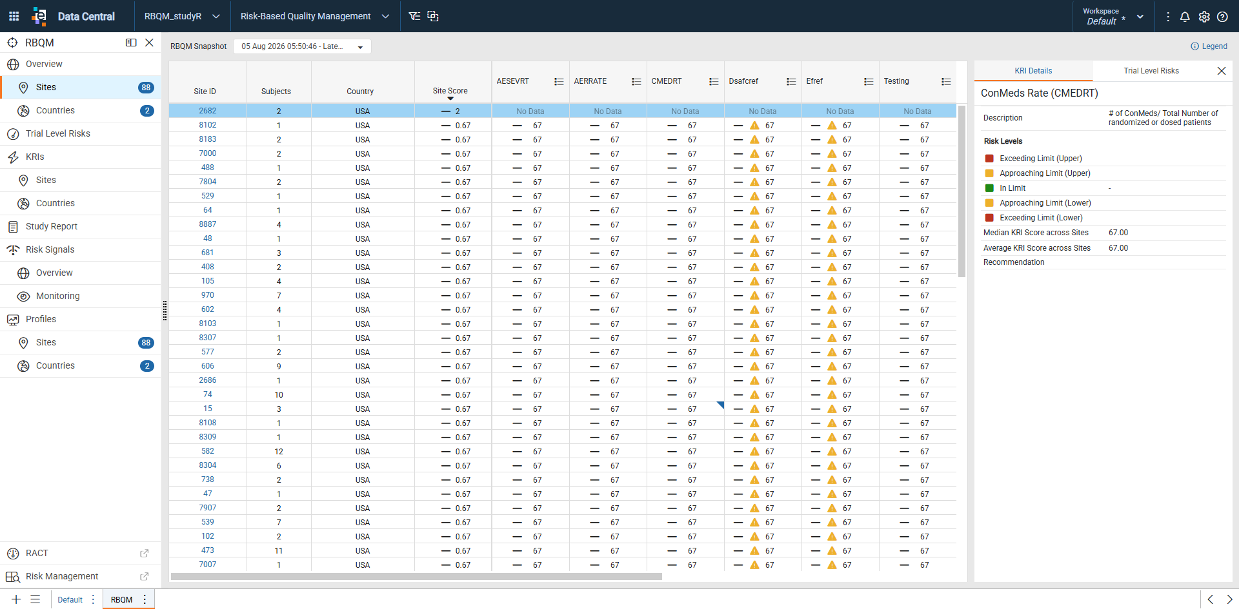Image resolution: width=1239 pixels, height=609 pixels.
Task: Open the CMEDRT column list menu icon
Action: click(x=714, y=82)
